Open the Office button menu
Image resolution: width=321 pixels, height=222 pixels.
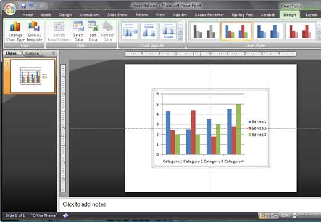click(x=10, y=9)
